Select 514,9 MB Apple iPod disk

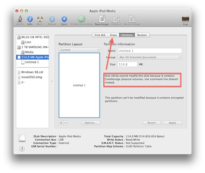click(x=33, y=57)
